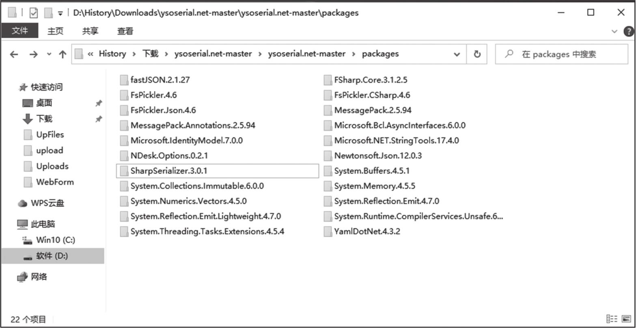Image resolution: width=636 pixels, height=328 pixels.
Task: Click History in the breadcrumb path
Action: pos(112,54)
